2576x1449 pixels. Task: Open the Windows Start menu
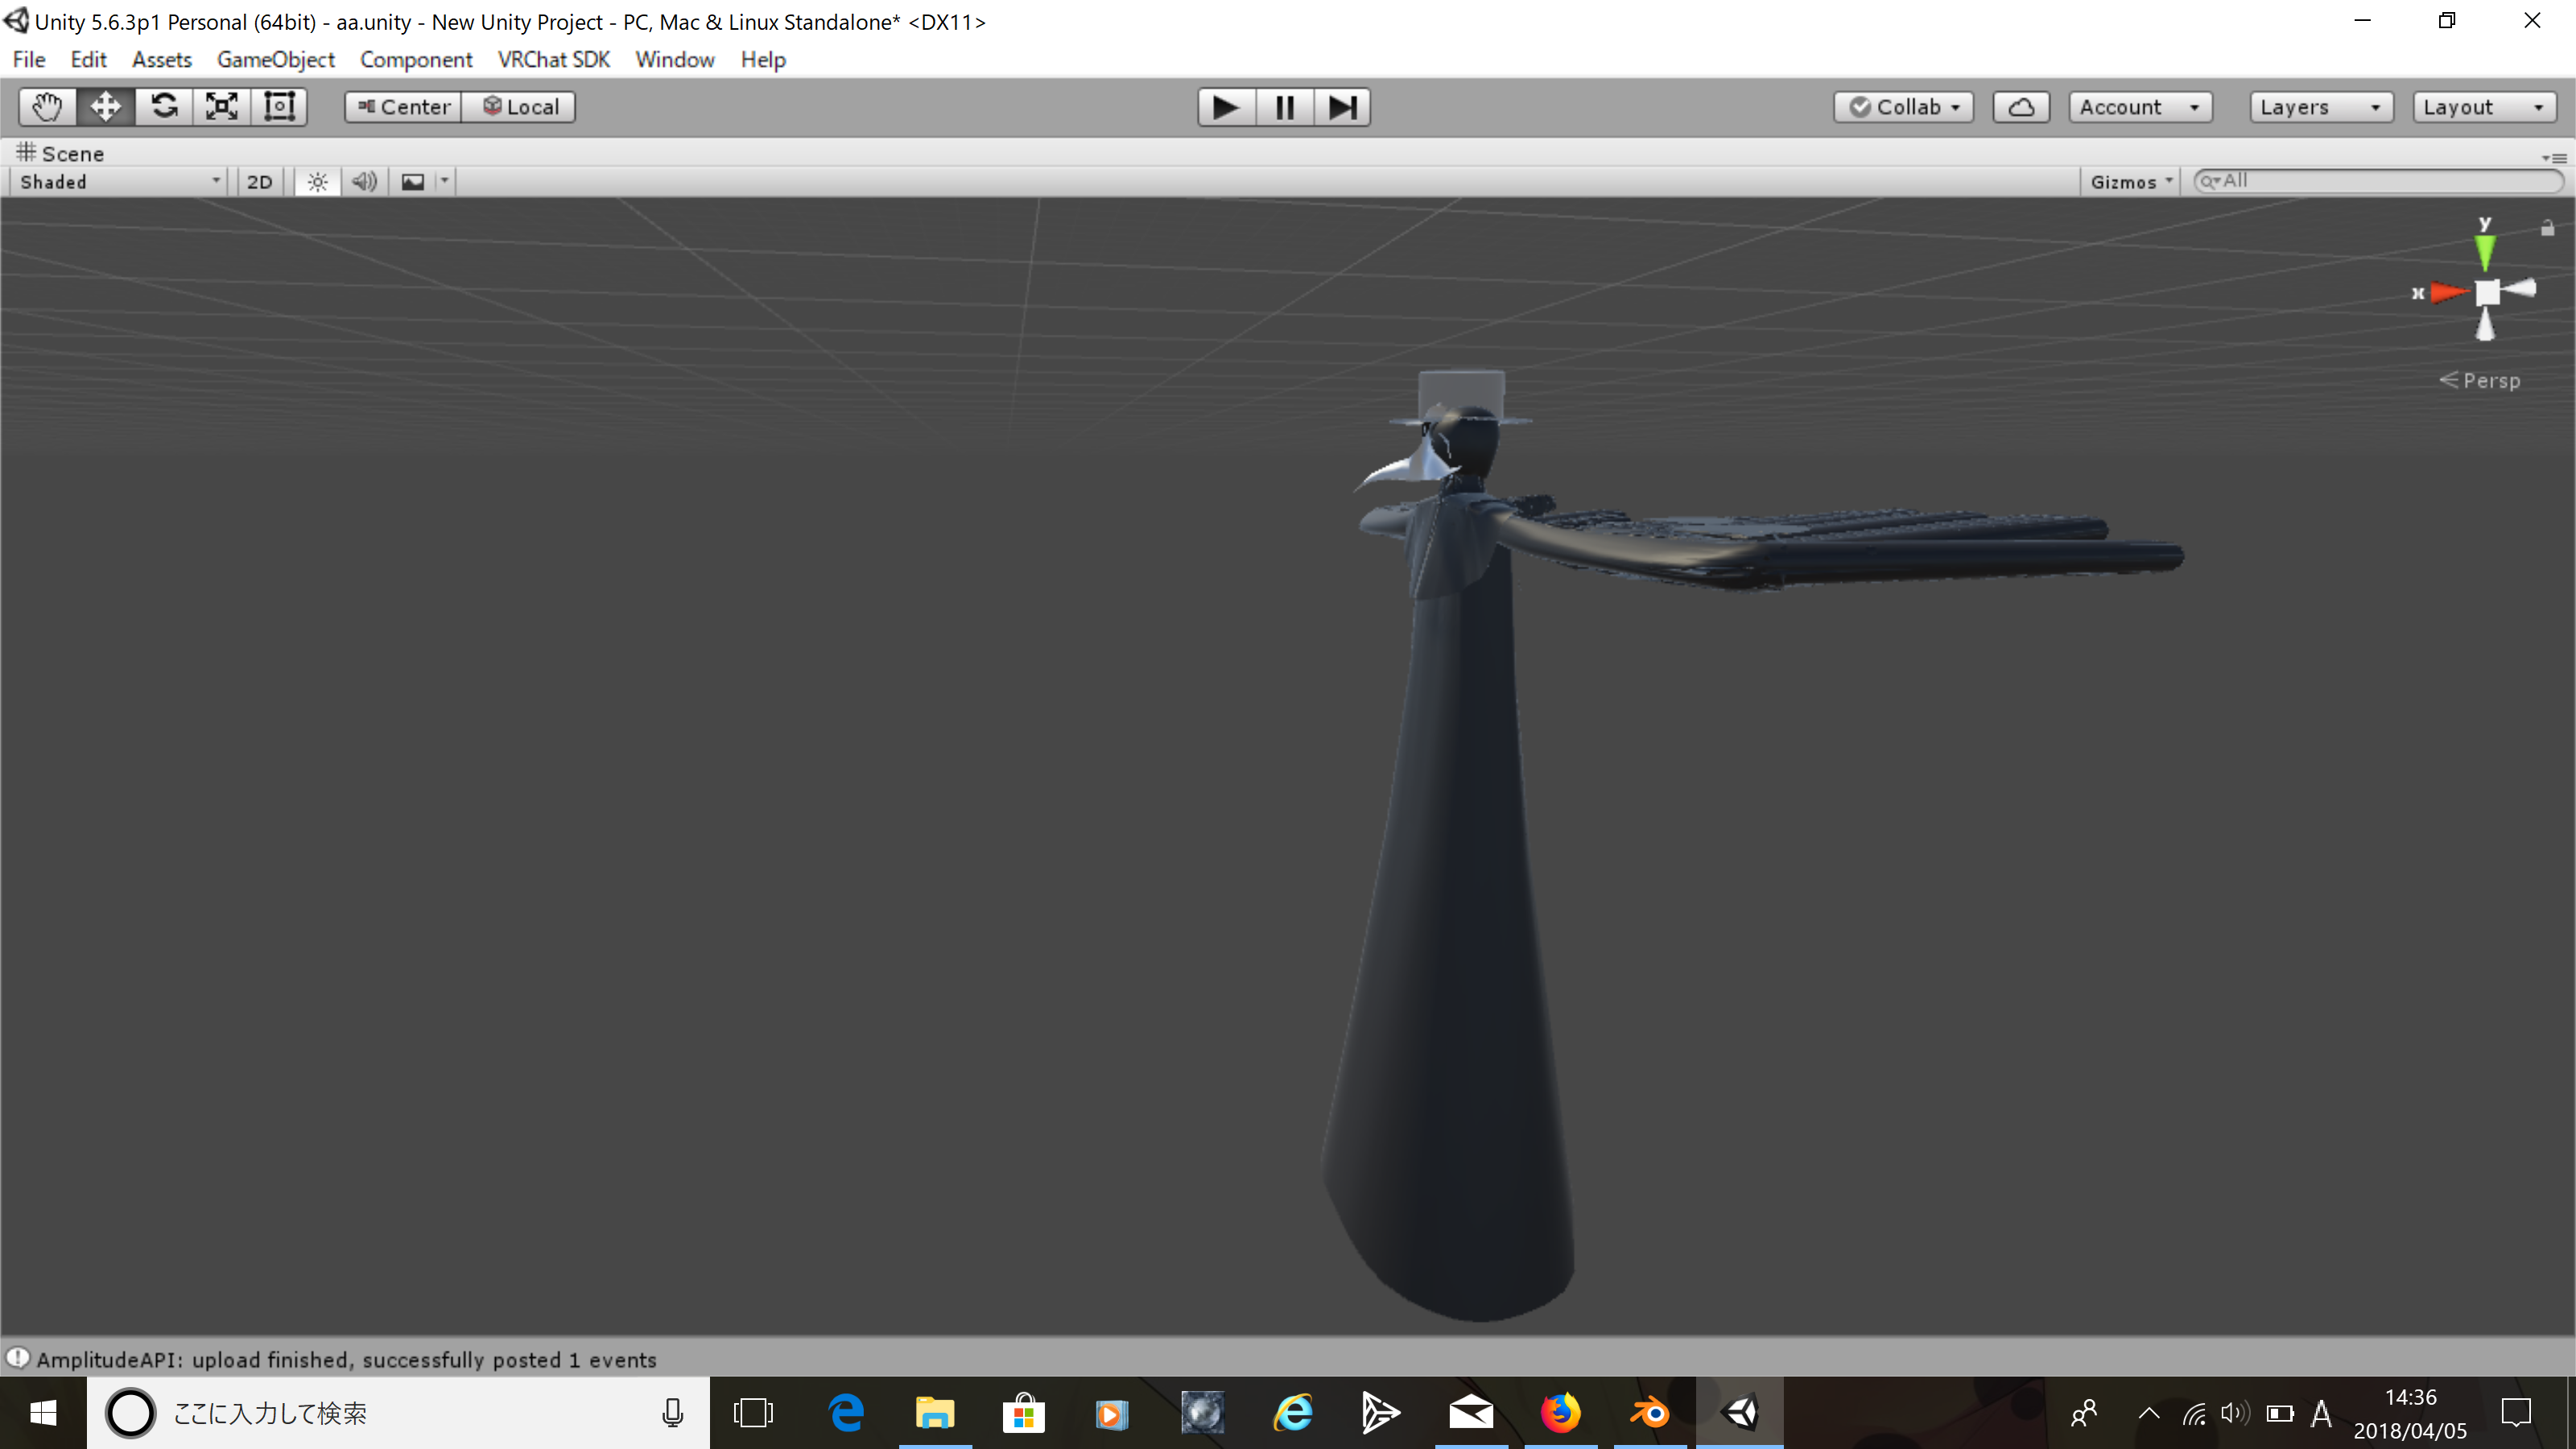(43, 1413)
